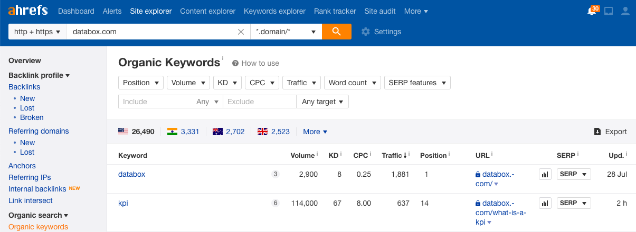Viewport: 636px width, 232px height.
Task: Open the SERP features filter dropdown
Action: 417,83
